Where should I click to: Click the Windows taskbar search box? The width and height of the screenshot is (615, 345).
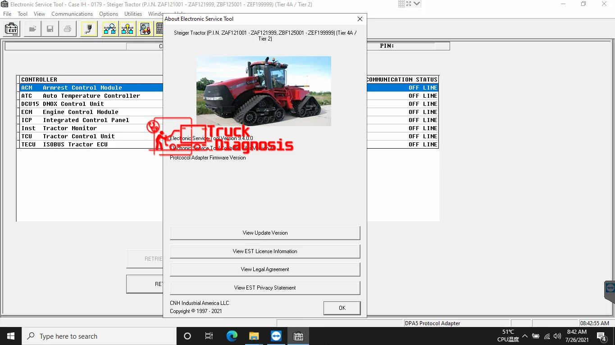point(99,336)
